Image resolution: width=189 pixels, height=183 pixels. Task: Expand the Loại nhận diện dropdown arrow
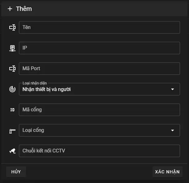coord(173,89)
